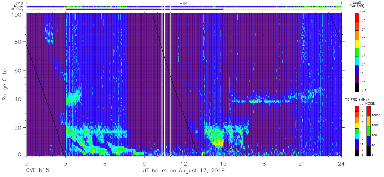Click the yellow segment of the TX FRQ color bar
Image resolution: width=384 pixels, height=177 pixels.
(x=357, y=125)
